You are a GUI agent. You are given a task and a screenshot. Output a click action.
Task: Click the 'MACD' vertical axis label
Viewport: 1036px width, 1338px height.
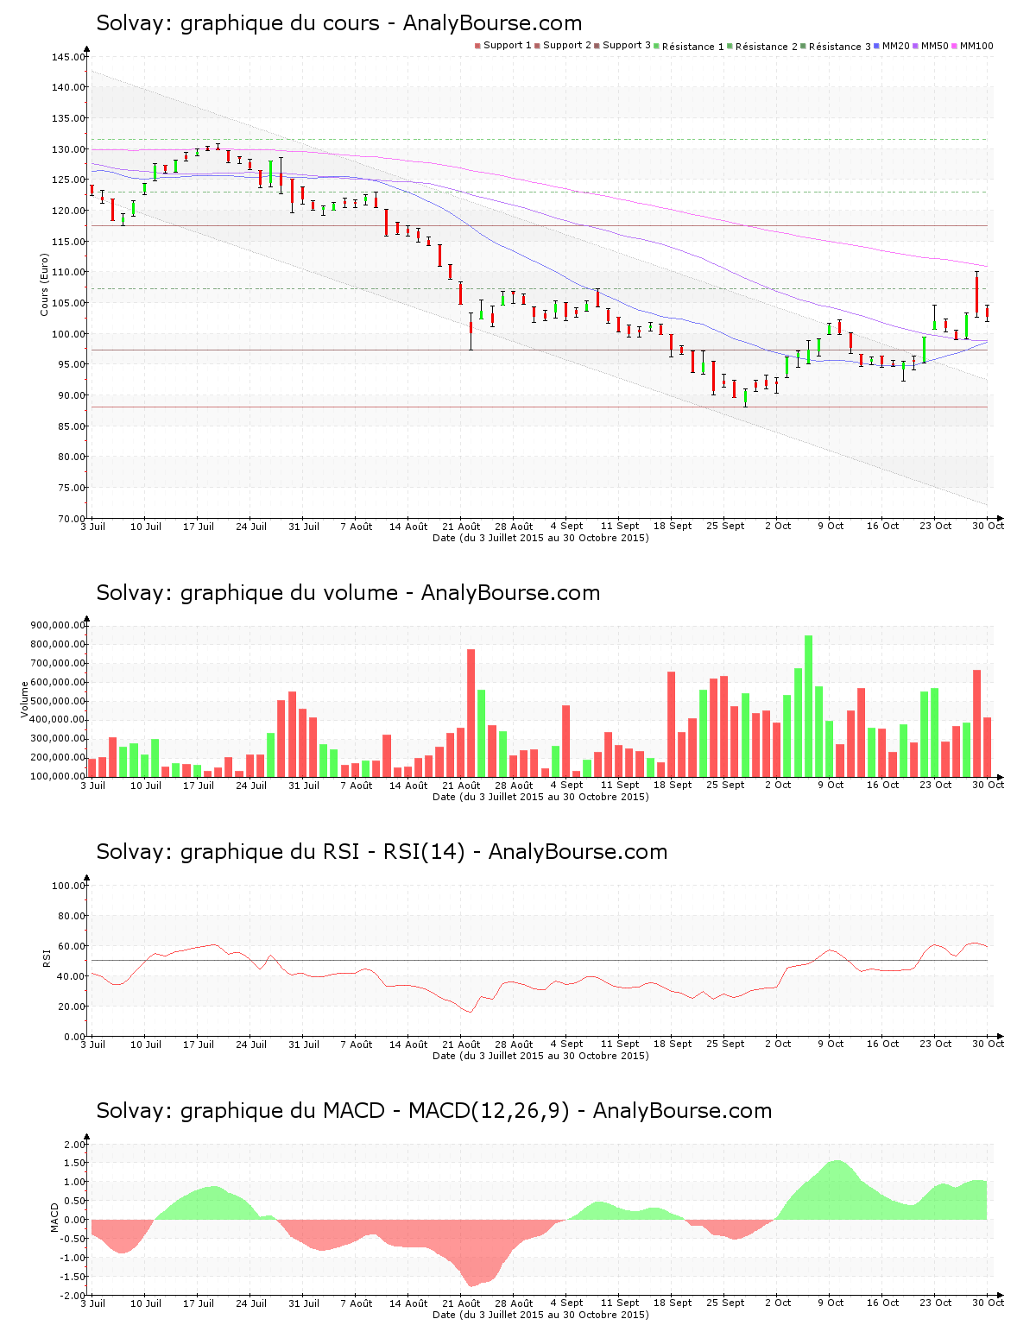tap(54, 1217)
